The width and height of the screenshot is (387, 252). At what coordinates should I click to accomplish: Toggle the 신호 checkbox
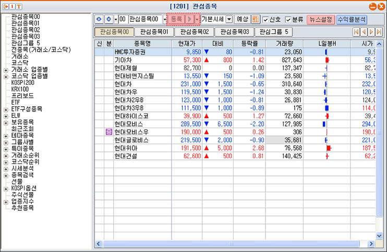(x=265, y=19)
